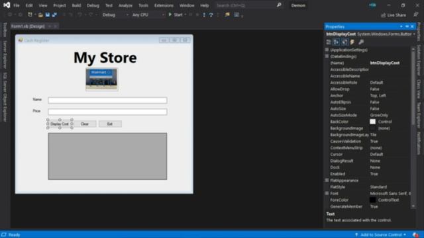Click the ForeColor black color swatch
This screenshot has height=238, width=424.
(x=372, y=200)
